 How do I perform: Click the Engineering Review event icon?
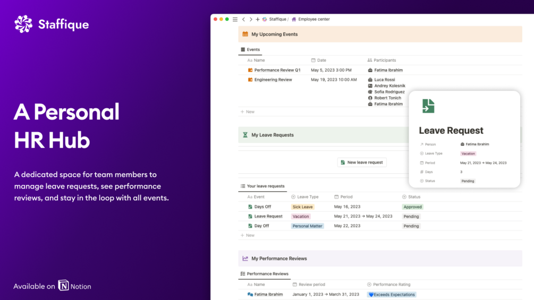pyautogui.click(x=250, y=80)
